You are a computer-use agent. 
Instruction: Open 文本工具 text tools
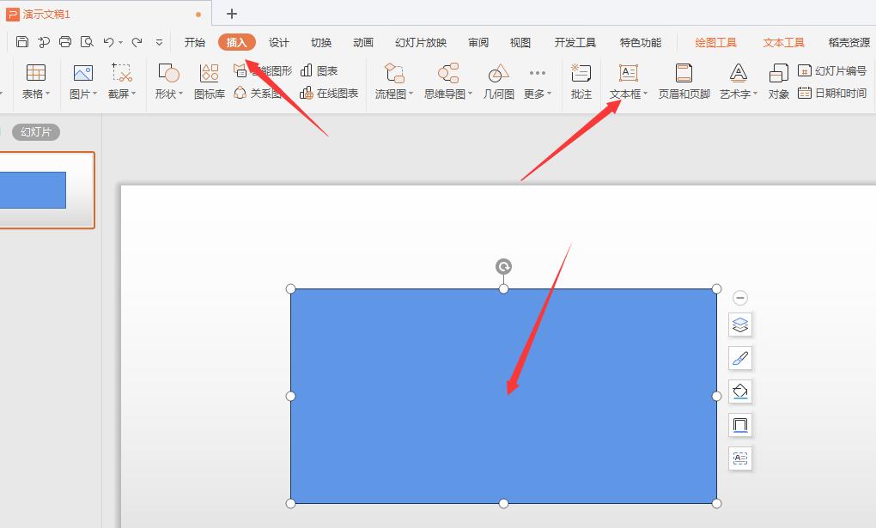(782, 41)
